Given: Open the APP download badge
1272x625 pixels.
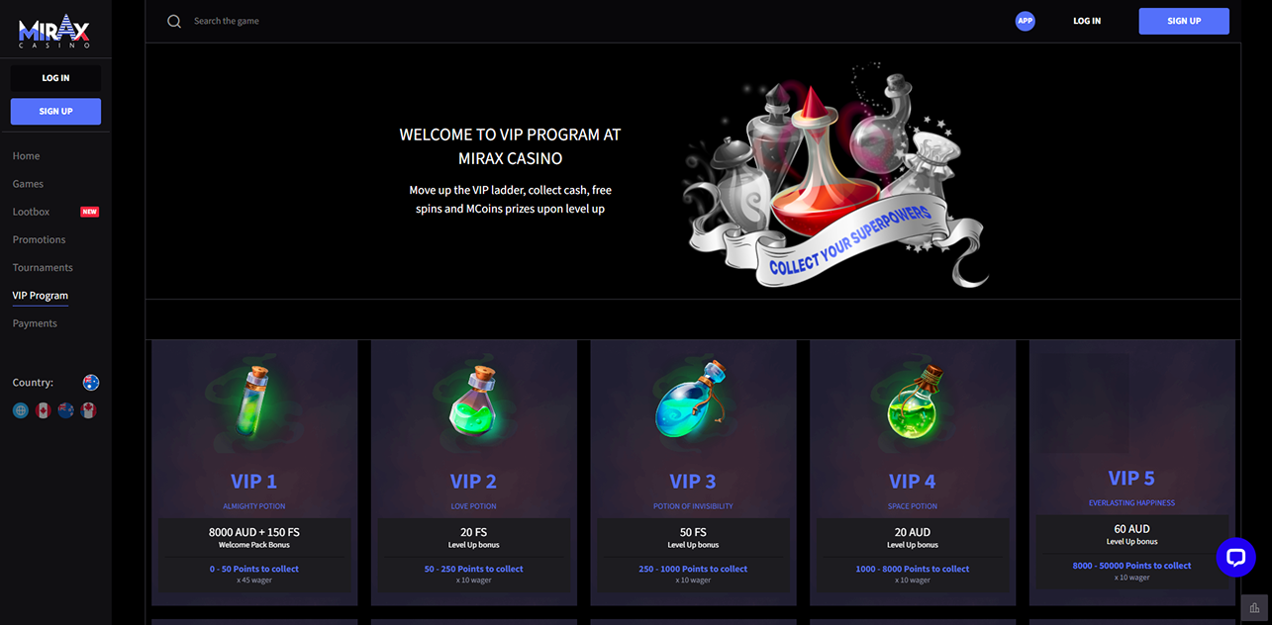Looking at the screenshot, I should tap(1026, 21).
